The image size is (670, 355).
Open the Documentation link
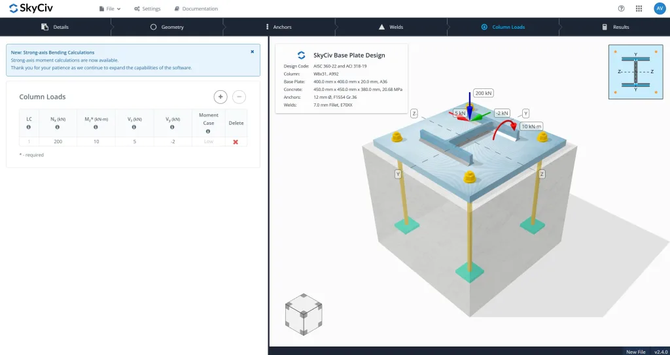tap(196, 8)
